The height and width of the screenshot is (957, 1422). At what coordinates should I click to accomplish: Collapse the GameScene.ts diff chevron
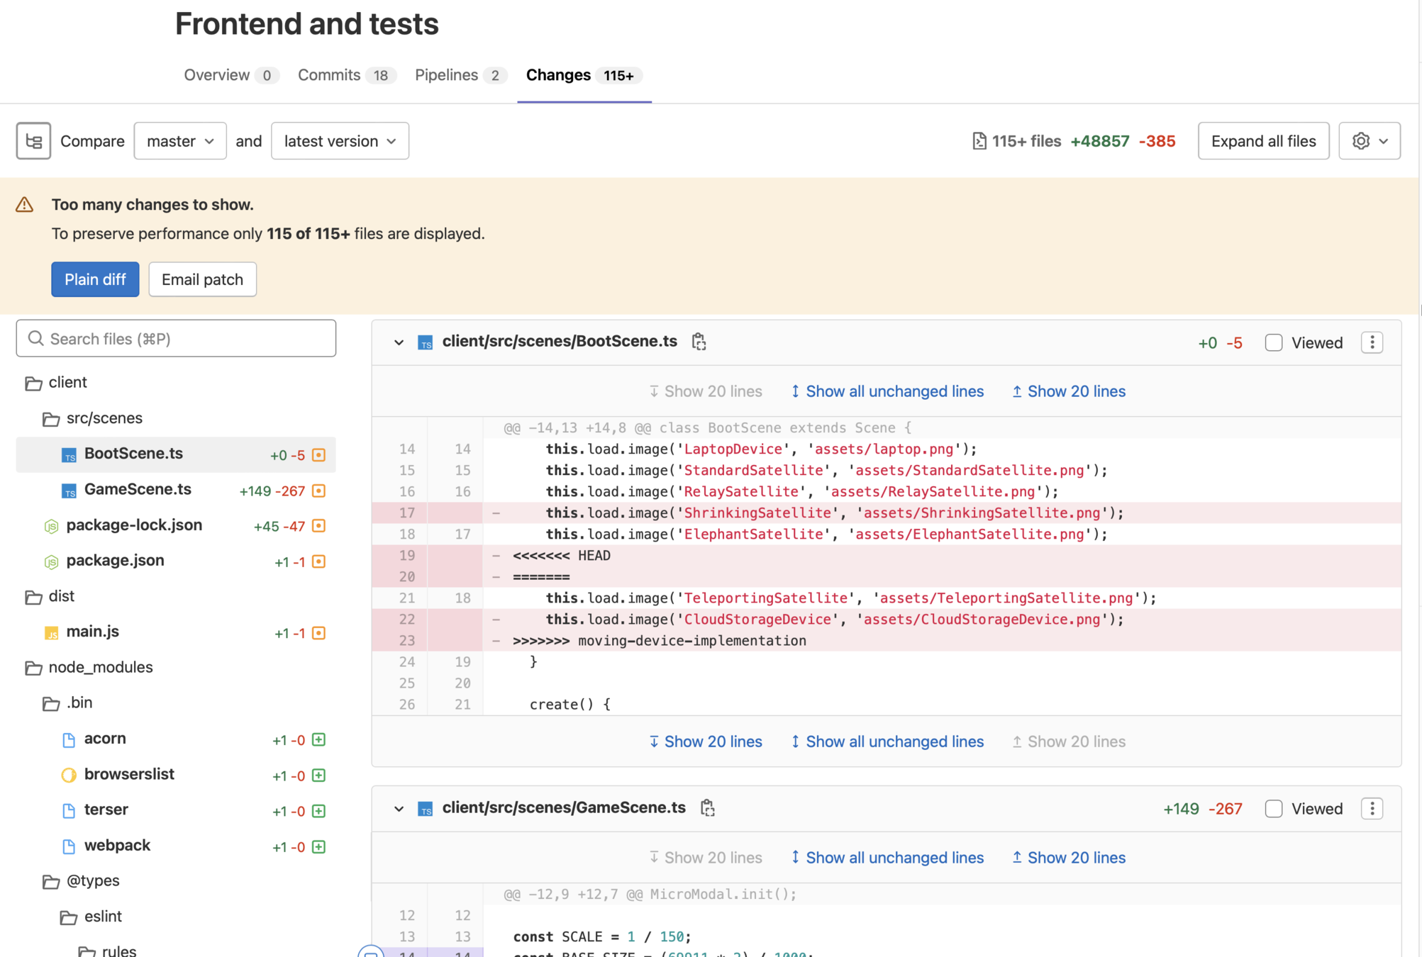tap(399, 809)
